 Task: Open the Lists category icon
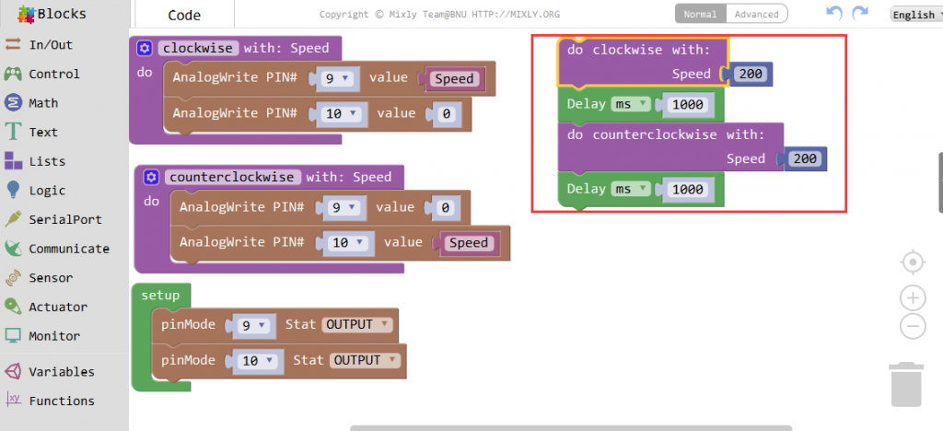coord(13,161)
